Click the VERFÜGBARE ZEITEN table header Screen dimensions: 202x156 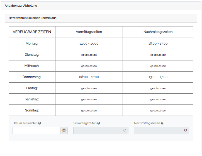(x=32, y=32)
